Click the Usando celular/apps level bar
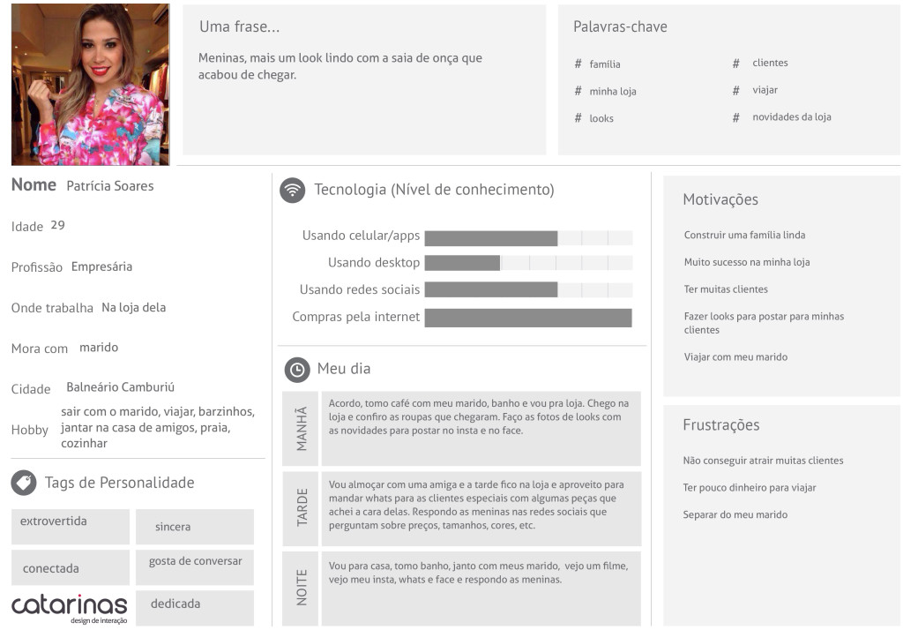 point(527,237)
